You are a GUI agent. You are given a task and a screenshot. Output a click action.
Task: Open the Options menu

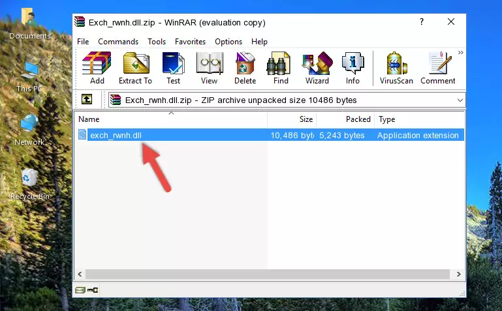(x=228, y=42)
